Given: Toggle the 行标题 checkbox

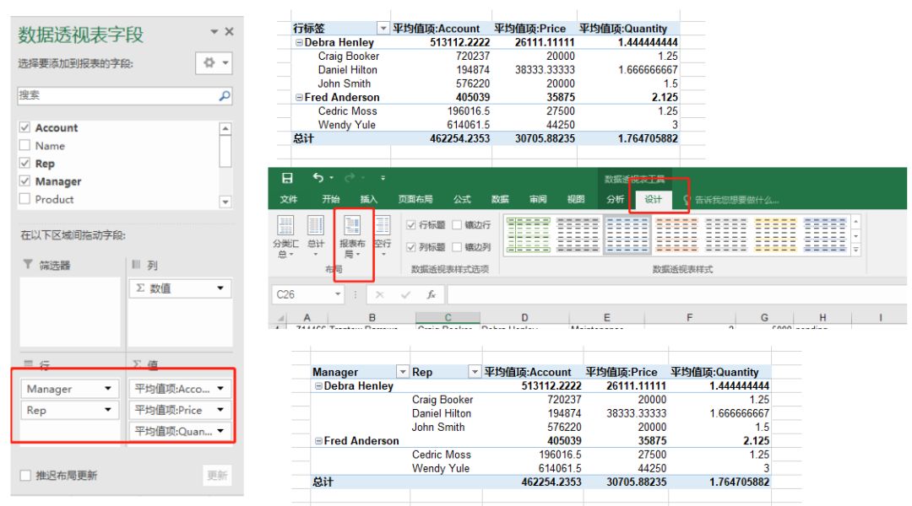Looking at the screenshot, I should pyautogui.click(x=411, y=225).
